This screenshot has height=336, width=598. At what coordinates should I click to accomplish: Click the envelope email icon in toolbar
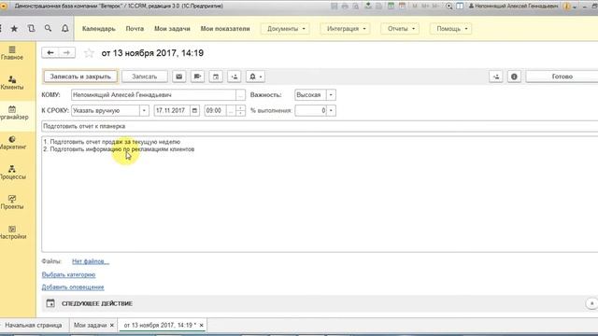[178, 77]
